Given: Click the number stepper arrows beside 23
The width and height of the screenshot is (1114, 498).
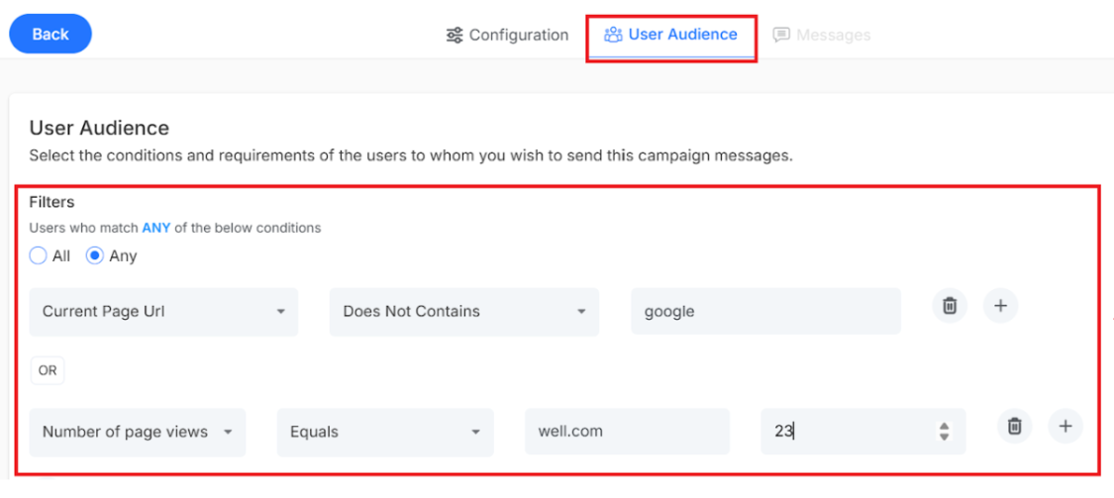Looking at the screenshot, I should [945, 432].
